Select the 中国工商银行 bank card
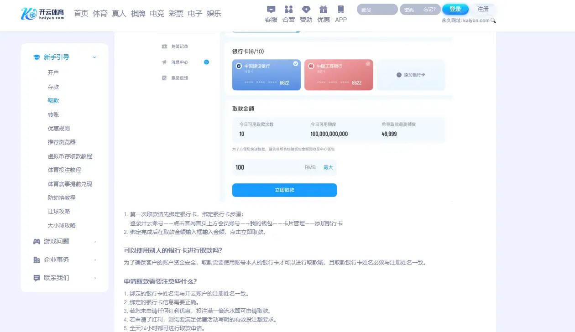Viewport: 575px width, 332px height. (339, 74)
